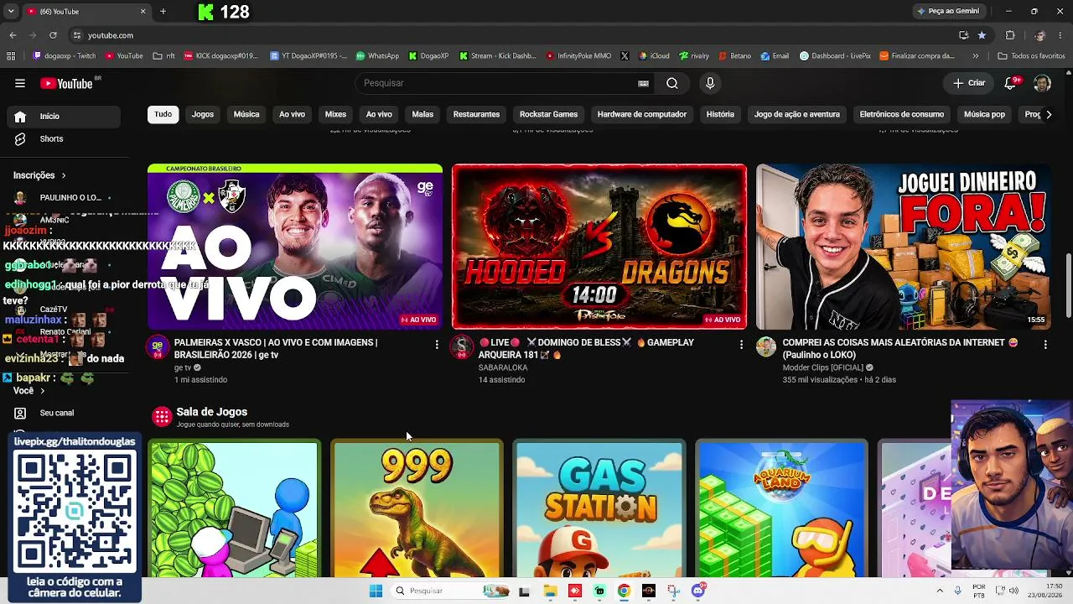Open more options for Comprei as coisas video
Image resolution: width=1073 pixels, height=604 pixels.
pos(1045,345)
